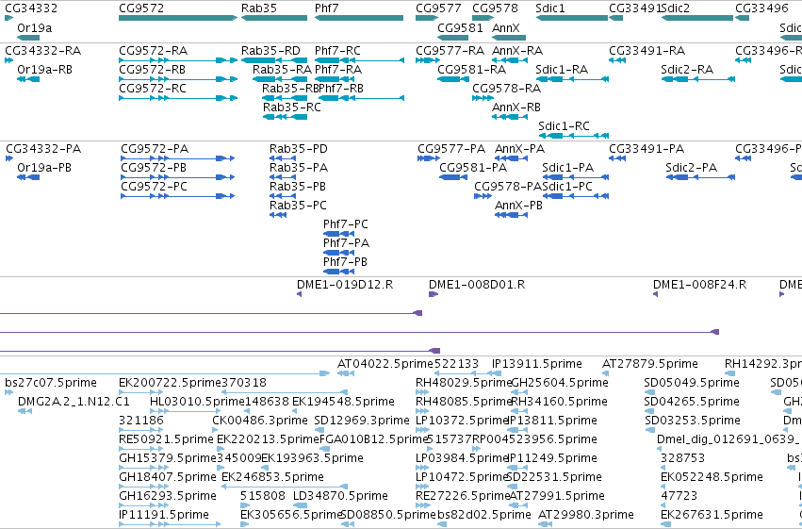Click the Rab35-RC transcript label

pos(292,107)
